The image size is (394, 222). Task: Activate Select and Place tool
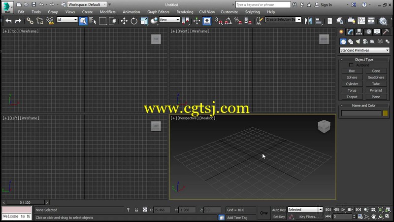pos(154,21)
